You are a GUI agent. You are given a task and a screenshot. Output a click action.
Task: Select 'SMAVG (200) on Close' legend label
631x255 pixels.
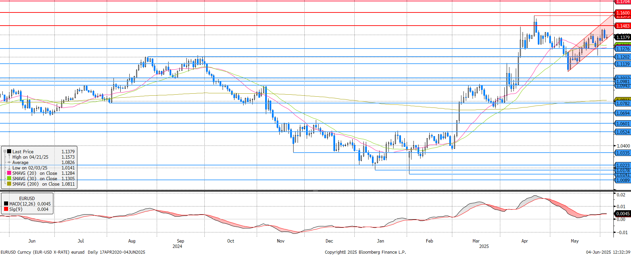(36, 184)
